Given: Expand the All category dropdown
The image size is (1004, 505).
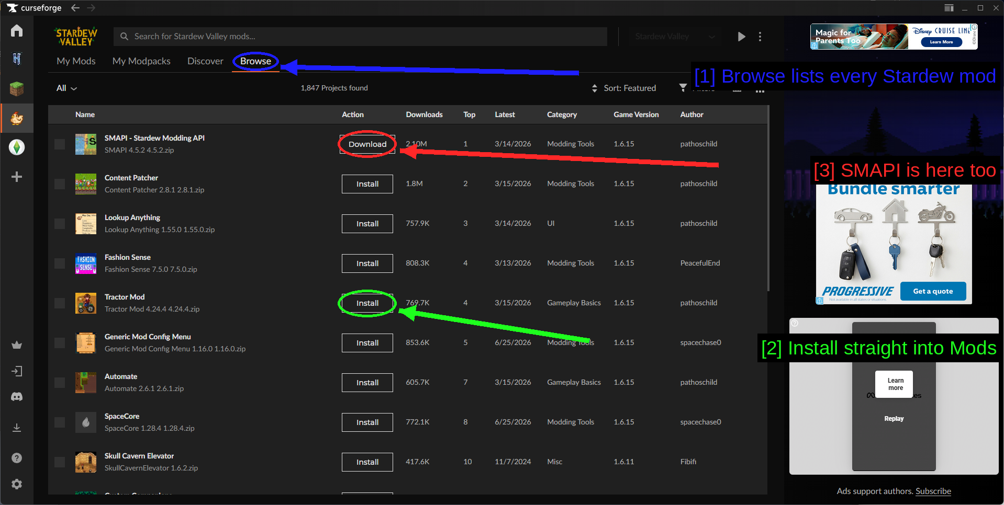Looking at the screenshot, I should (66, 88).
